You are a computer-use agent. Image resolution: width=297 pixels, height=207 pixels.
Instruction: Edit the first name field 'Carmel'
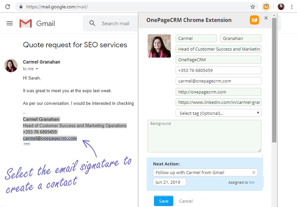point(196,38)
